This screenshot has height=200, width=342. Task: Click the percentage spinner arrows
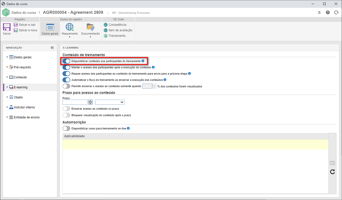coord(155,86)
